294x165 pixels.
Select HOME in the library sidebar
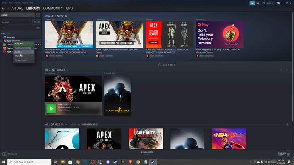click(18, 15)
